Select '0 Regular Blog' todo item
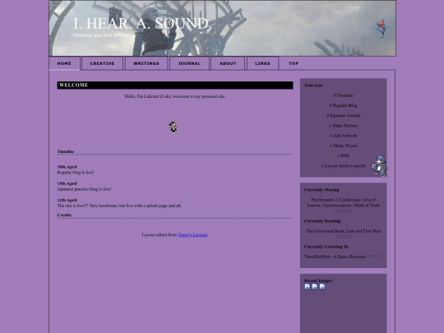The image size is (444, 333). tap(343, 105)
